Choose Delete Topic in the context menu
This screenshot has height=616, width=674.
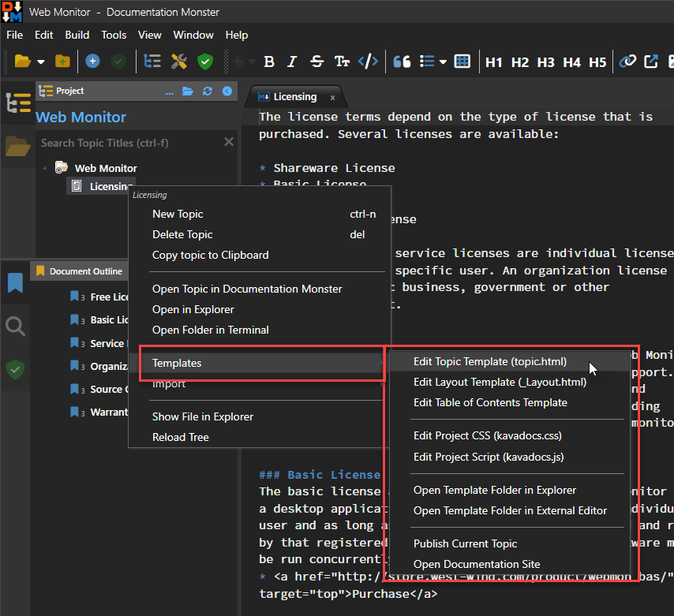(x=260, y=234)
